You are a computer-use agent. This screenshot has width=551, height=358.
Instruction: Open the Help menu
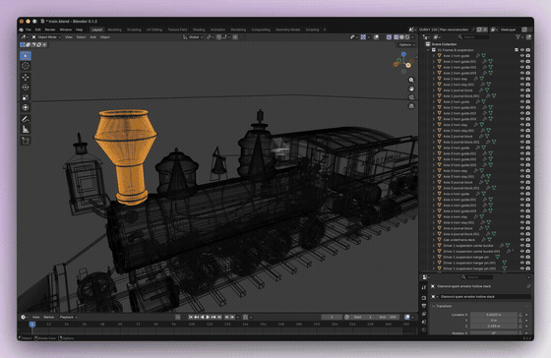79,30
